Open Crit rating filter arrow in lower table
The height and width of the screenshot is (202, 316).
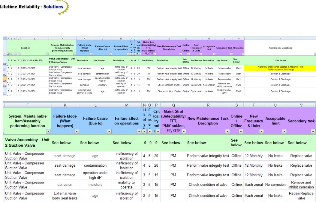click(158, 131)
